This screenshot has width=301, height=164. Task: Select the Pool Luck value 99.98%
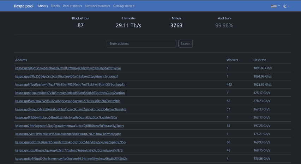point(224,25)
